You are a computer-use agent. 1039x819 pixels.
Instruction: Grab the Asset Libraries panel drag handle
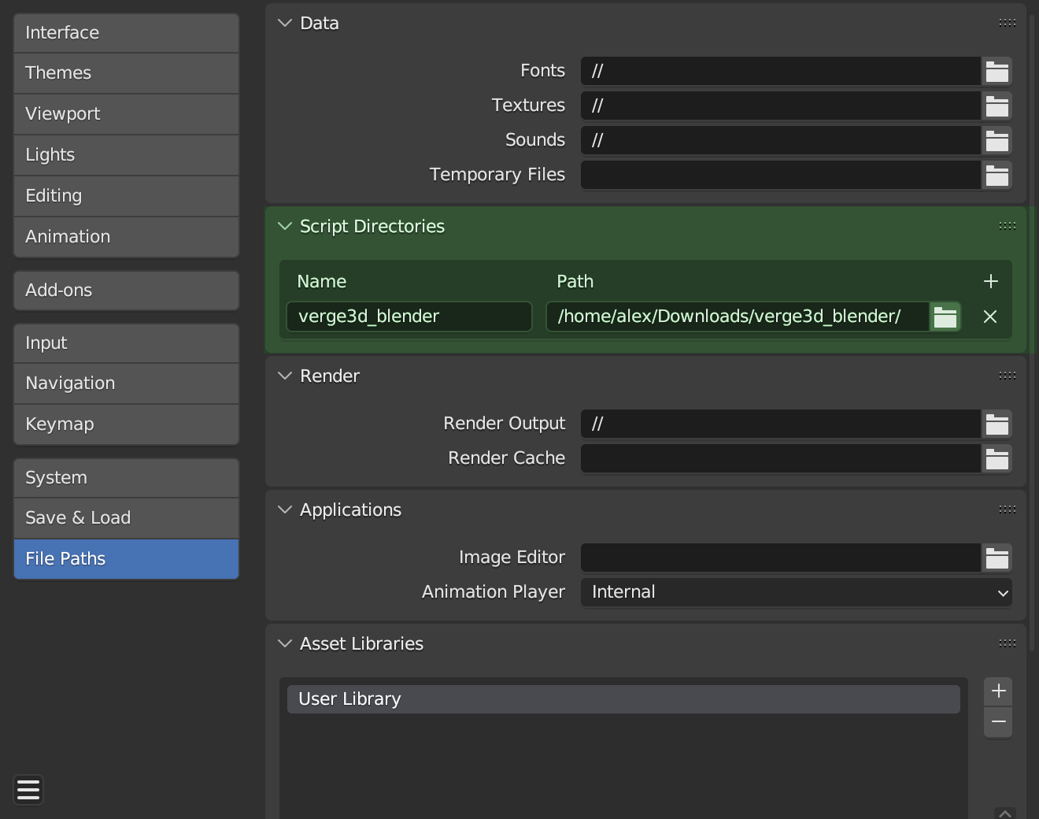(1007, 643)
